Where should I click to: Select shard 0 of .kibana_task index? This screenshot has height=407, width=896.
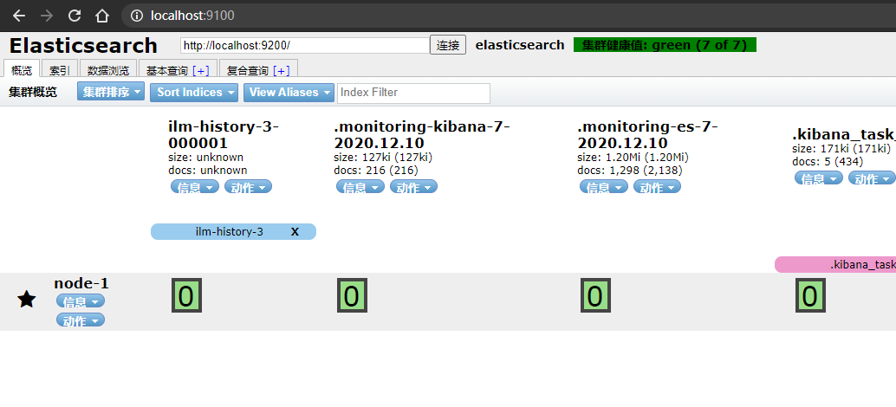[810, 295]
